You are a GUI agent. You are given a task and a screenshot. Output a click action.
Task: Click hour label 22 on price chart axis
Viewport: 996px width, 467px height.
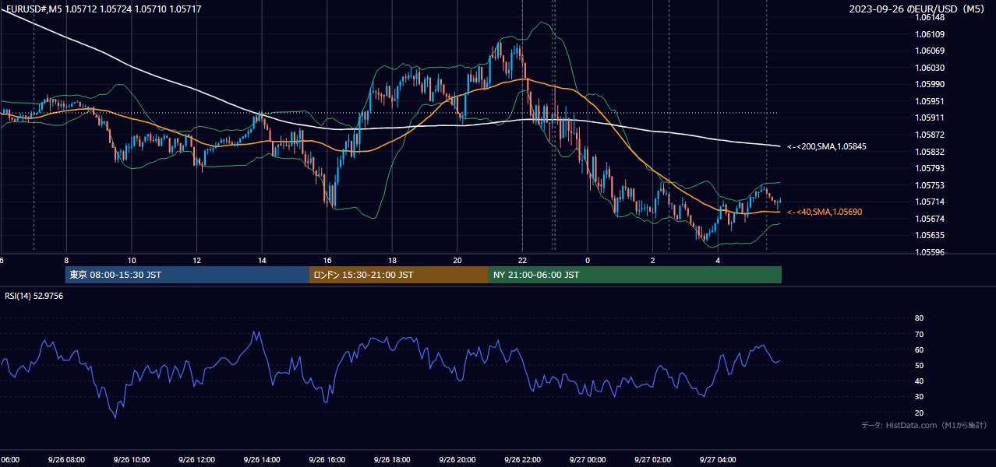click(x=522, y=260)
